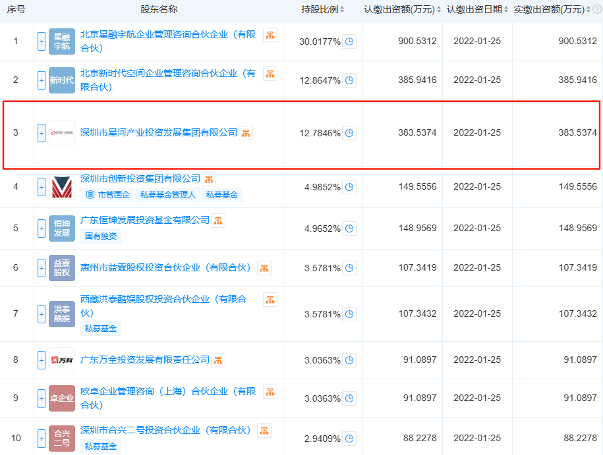Screen dimensions: 603x455
Task: Expand row 8 广东万全投资 plus button
Action: (x=42, y=360)
